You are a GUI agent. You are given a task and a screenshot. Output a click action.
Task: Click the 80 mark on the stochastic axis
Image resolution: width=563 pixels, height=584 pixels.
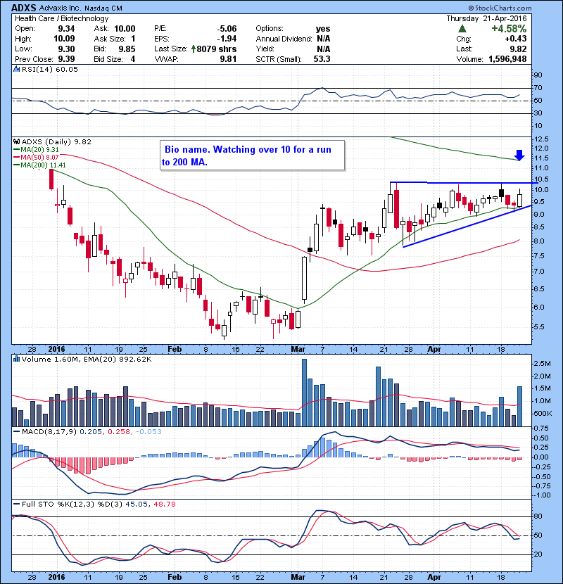[x=538, y=516]
